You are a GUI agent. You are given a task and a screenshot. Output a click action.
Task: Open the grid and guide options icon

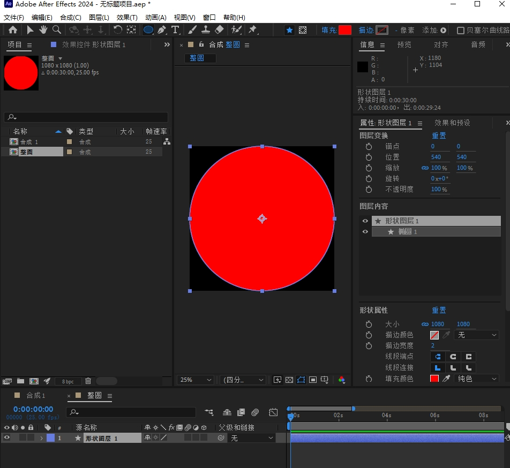325,380
